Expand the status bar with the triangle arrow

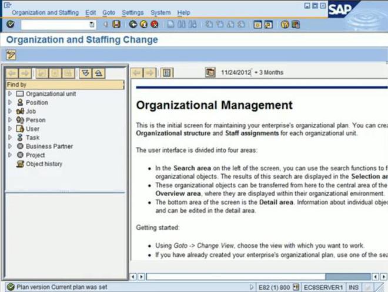click(x=252, y=287)
